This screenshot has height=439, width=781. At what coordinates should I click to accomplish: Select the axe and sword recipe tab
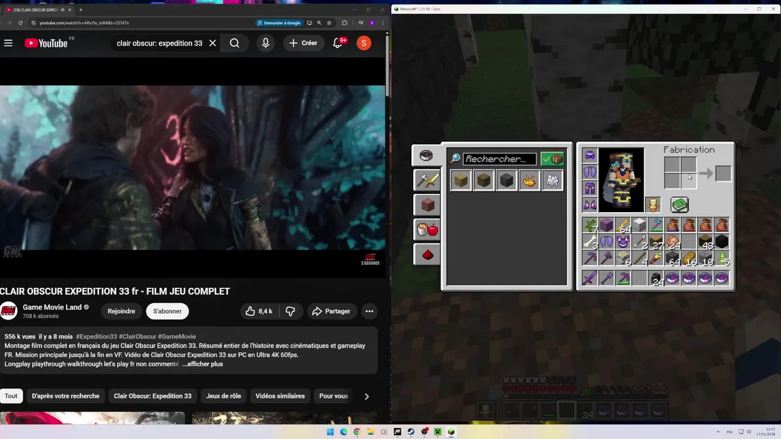point(427,180)
